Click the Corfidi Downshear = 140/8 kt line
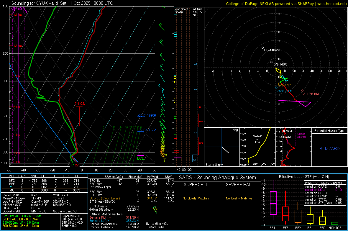The height and width of the screenshot is (231, 348). pyautogui.click(x=114, y=224)
